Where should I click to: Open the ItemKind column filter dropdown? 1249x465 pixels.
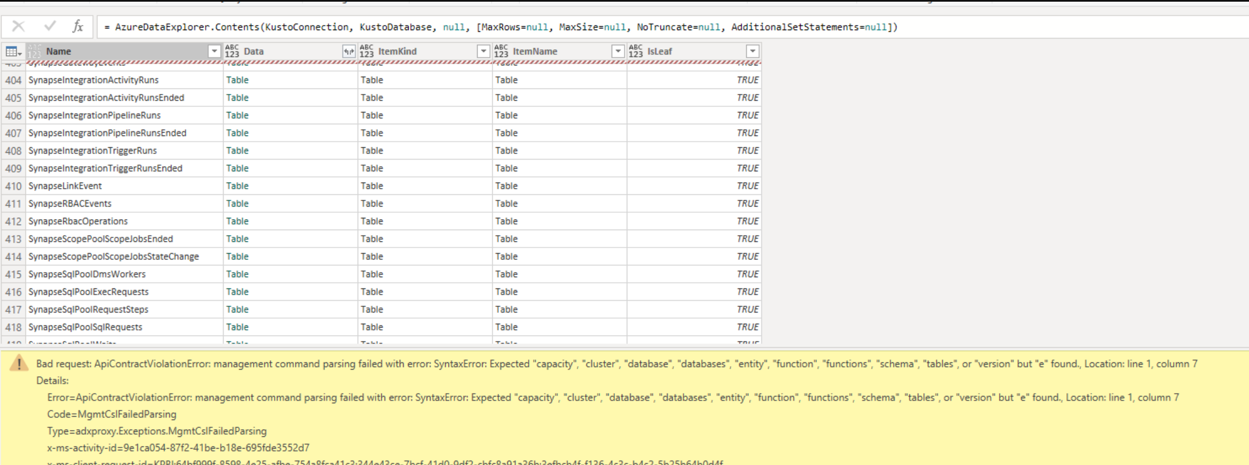coord(483,52)
